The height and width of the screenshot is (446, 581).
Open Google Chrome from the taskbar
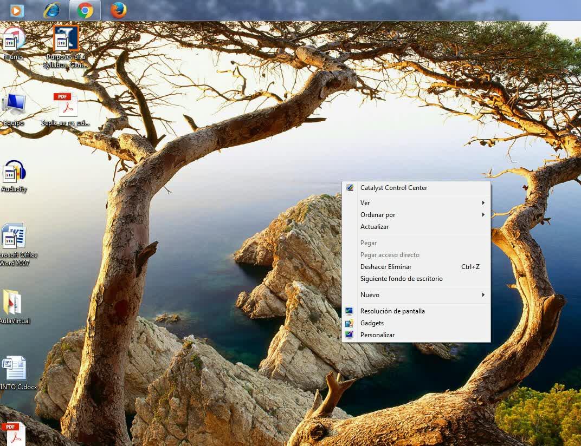coord(85,10)
